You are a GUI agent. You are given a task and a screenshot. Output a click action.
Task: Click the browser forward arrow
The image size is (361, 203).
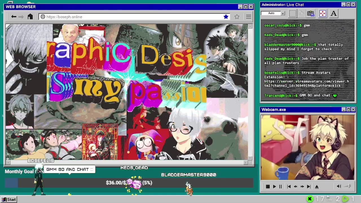pos(21,17)
